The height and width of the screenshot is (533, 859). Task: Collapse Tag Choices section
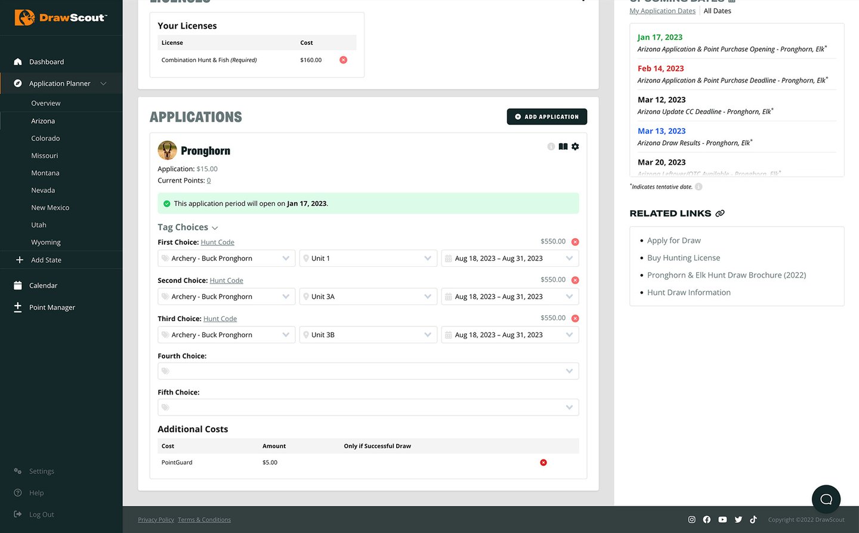188,227
